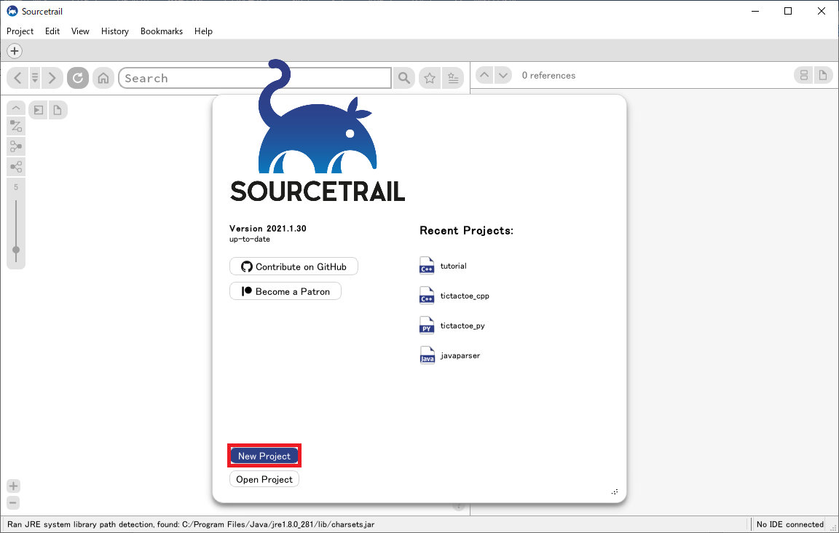Switch code view to single file icon
The height and width of the screenshot is (533, 839).
pyautogui.click(x=824, y=75)
